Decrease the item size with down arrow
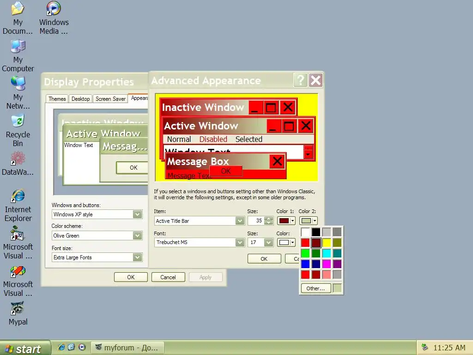The width and height of the screenshot is (473, 355). (268, 223)
